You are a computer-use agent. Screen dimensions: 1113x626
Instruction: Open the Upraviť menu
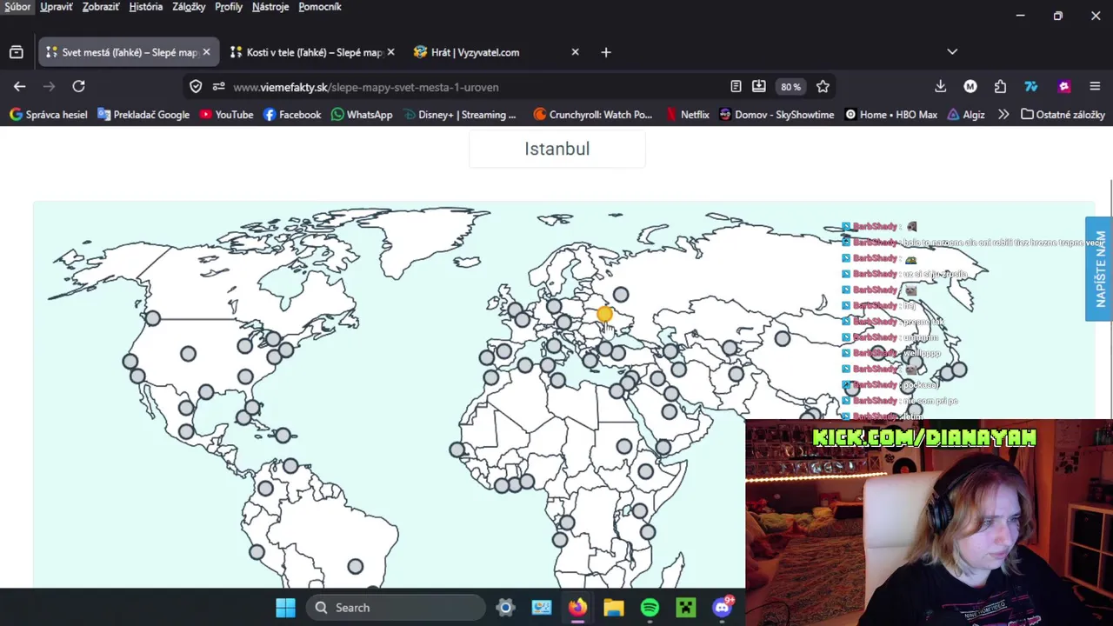click(x=57, y=7)
